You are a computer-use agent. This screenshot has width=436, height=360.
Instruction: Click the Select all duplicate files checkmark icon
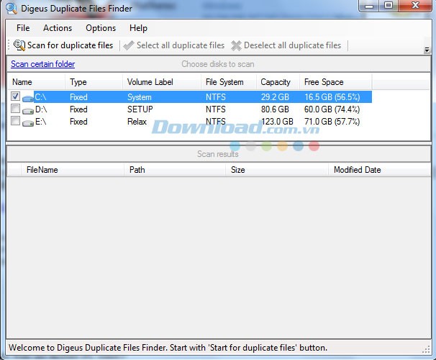click(x=128, y=45)
